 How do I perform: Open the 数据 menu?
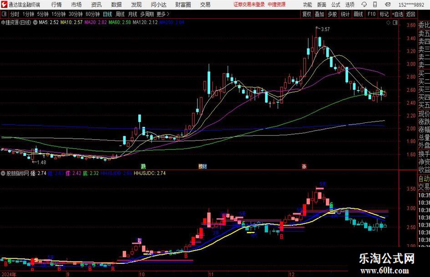click(116, 5)
